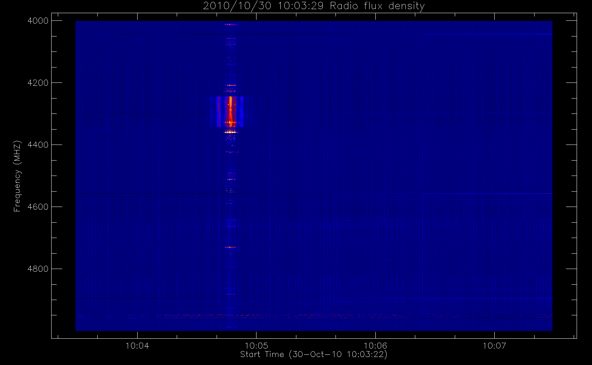Viewport: 592px width, 365px height.
Task: Click the 10:05 time axis label
Action: coord(256,346)
